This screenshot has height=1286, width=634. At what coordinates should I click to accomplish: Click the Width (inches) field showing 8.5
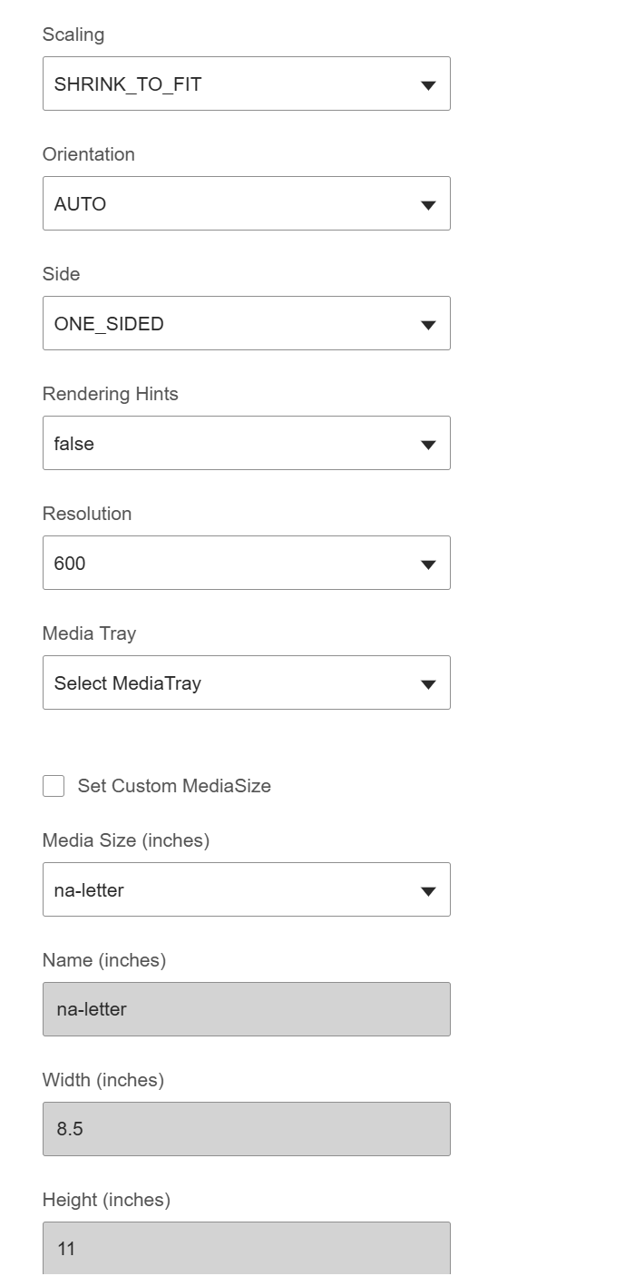coord(246,1129)
